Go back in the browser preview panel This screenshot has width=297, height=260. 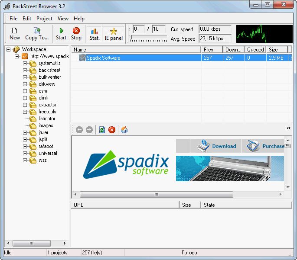pos(79,130)
